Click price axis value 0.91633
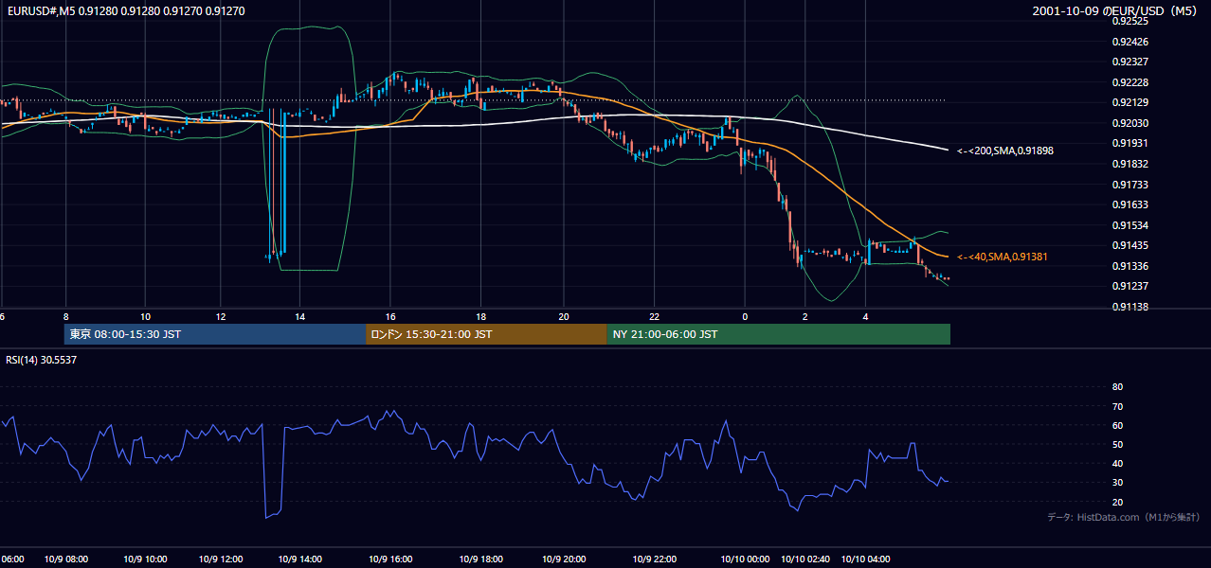 tap(1131, 204)
